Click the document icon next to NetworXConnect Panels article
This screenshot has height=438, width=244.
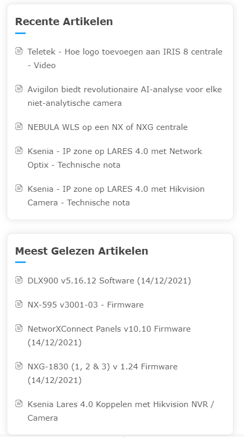(x=19, y=328)
